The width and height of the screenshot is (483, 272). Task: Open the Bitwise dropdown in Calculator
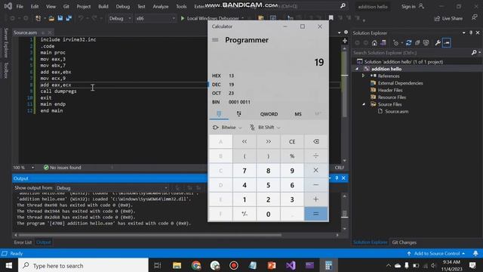[227, 128]
